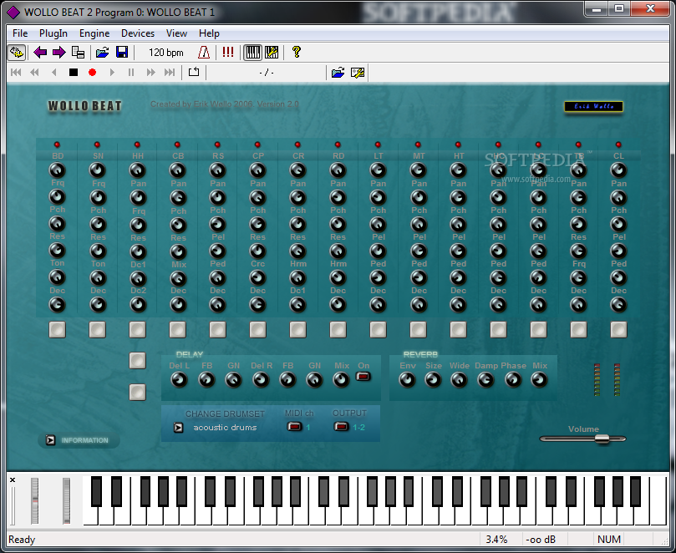Open the player configuration wrench icon

[x=358, y=73]
